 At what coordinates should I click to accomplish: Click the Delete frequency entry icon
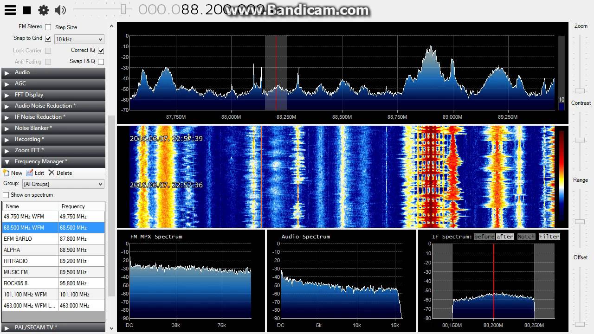(x=52, y=173)
